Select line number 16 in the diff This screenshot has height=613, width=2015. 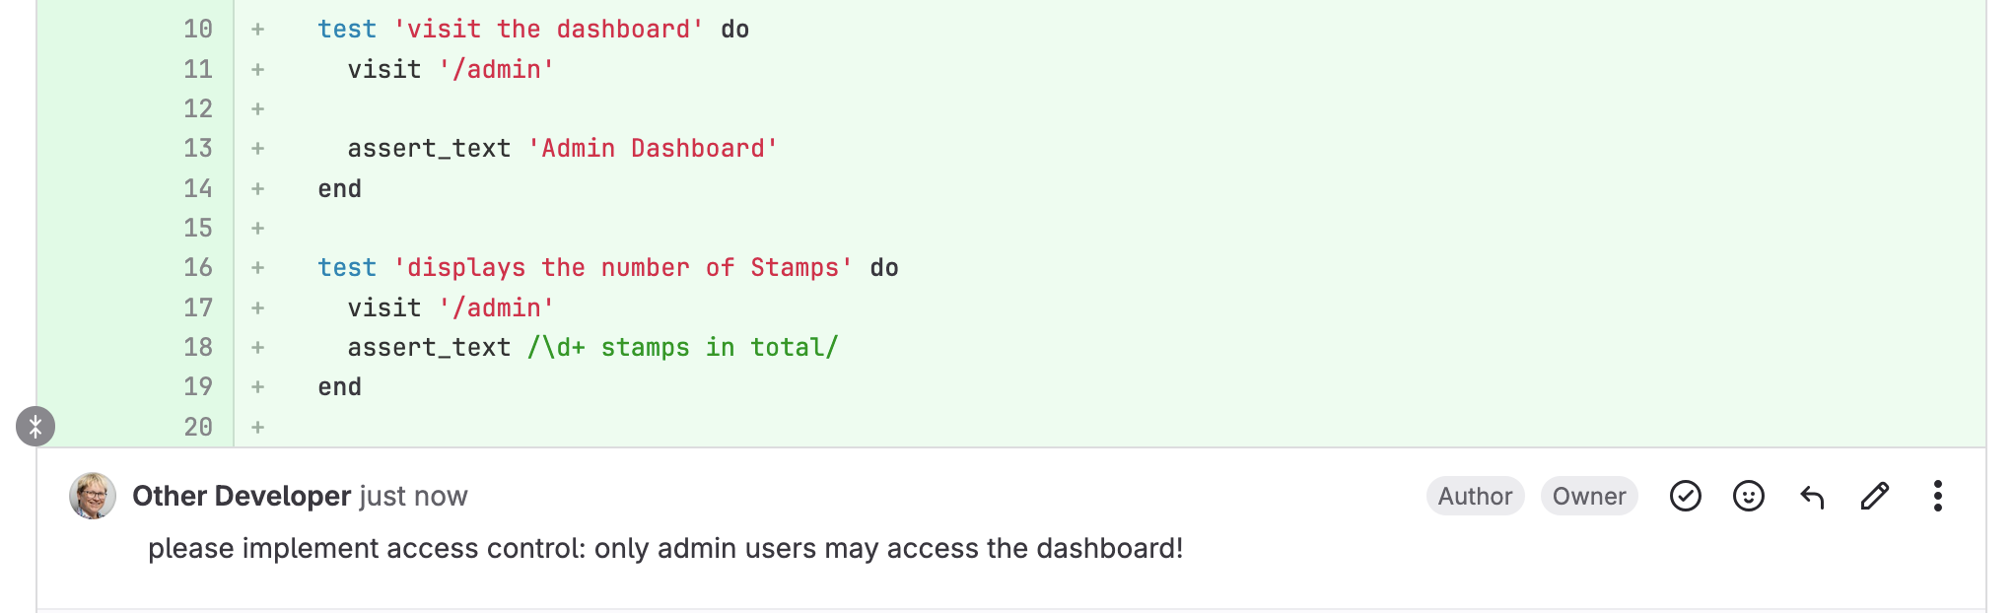pos(198,268)
